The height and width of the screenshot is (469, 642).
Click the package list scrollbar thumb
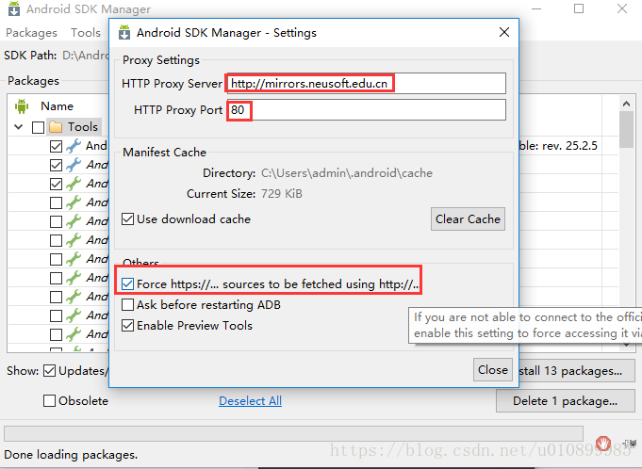click(626, 129)
